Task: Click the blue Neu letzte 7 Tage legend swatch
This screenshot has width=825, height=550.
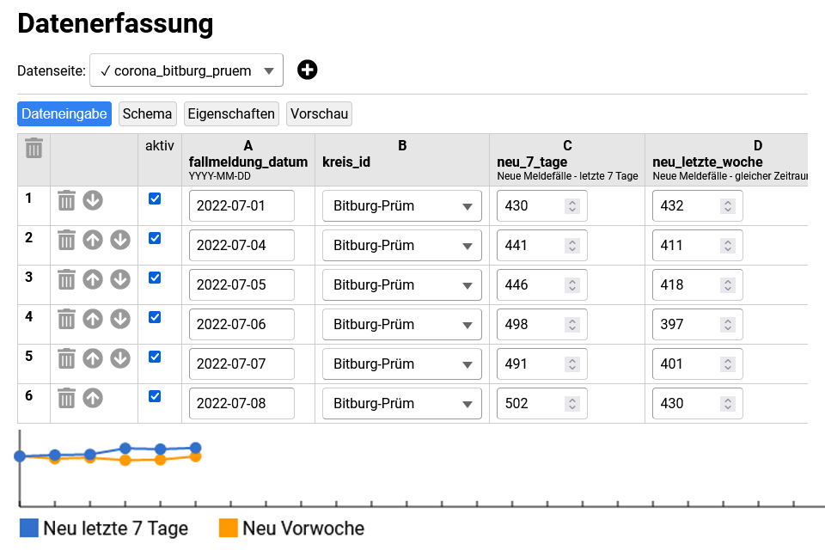Action: click(29, 528)
